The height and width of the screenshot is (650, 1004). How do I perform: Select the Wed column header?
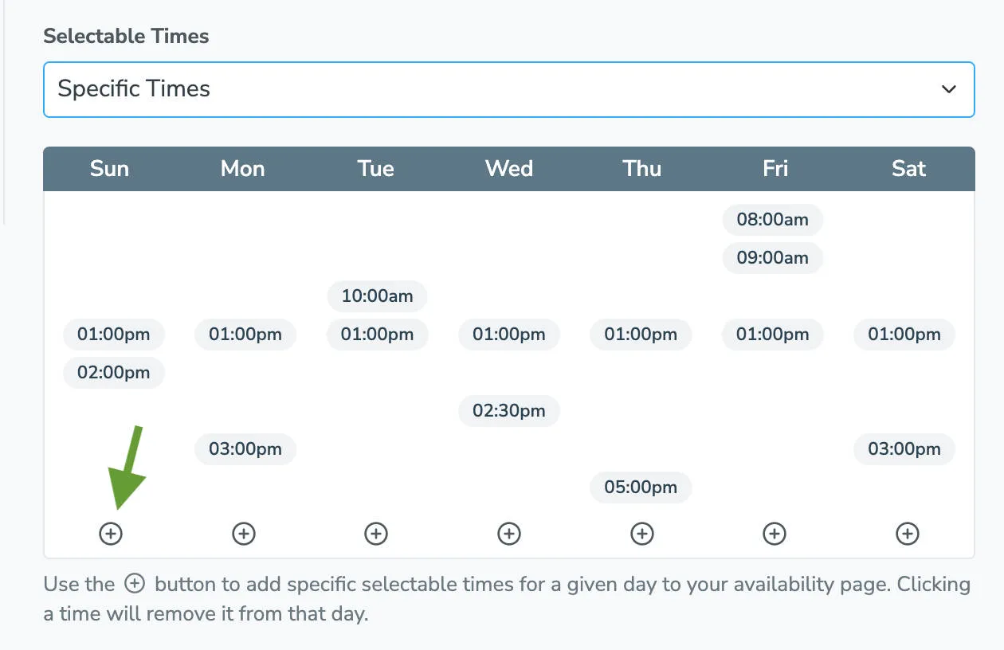coord(508,168)
